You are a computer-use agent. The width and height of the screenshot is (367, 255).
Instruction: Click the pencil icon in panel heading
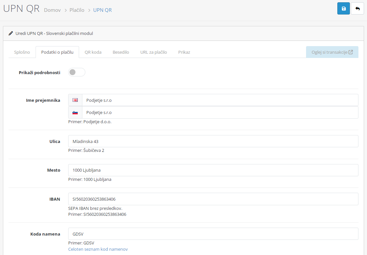pyautogui.click(x=11, y=34)
